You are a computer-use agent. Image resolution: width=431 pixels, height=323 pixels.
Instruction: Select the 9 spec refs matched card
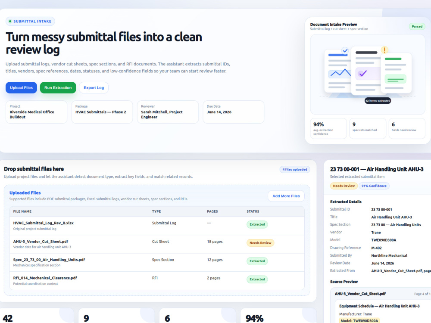coord(368,128)
